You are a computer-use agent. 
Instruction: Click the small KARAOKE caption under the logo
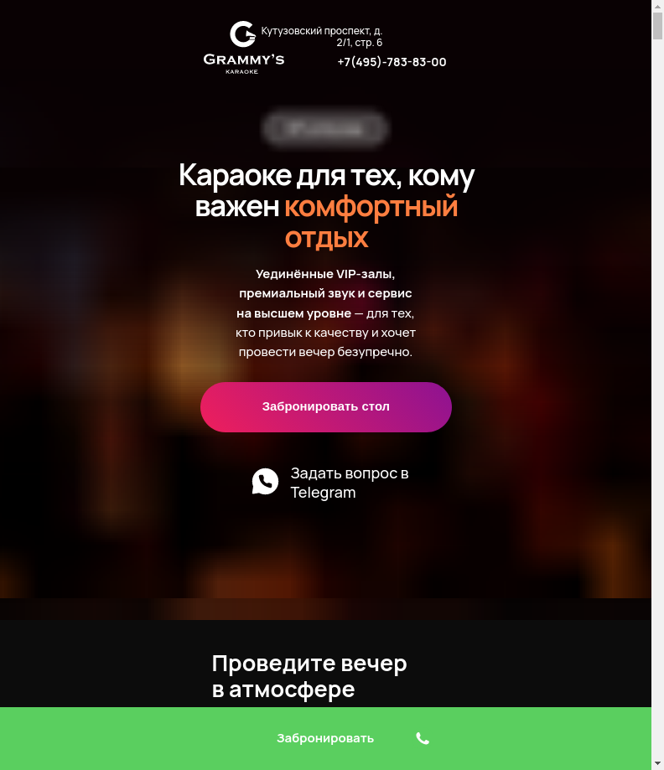point(241,72)
